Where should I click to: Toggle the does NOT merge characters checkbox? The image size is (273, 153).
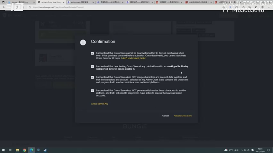coord(92,78)
